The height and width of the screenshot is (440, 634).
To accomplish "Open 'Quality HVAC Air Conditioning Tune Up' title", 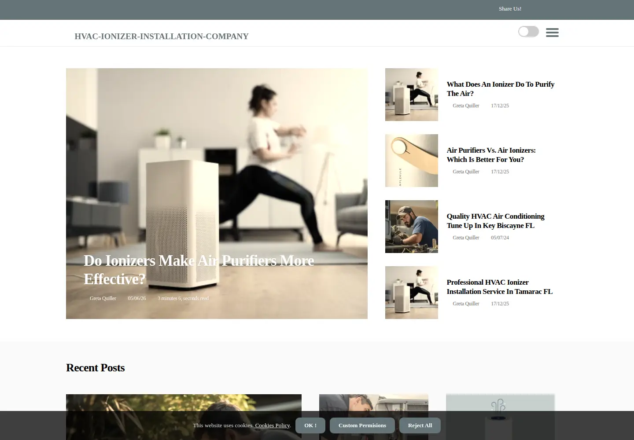I will tap(496, 221).
